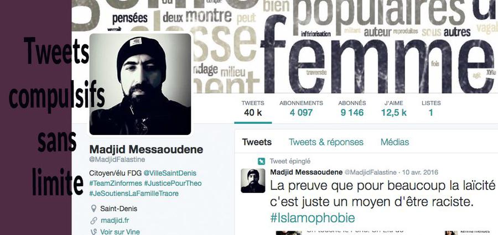Click the #JusticePourTheo hashtag

[173, 183]
